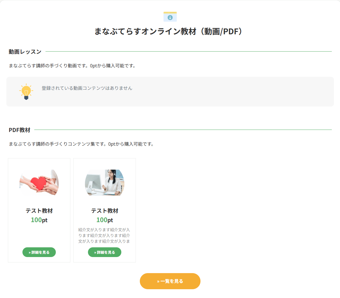Select the second テスト教材 title text

[x=105, y=211]
